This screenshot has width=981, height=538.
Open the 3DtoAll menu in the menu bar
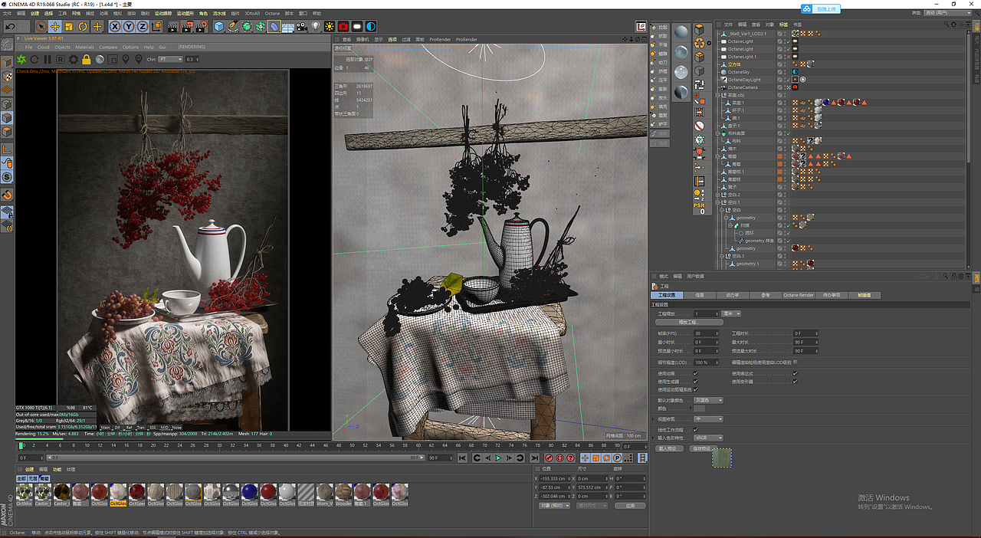252,13
